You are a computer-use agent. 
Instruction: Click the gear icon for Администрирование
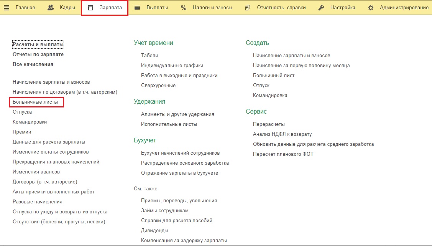[x=371, y=8]
